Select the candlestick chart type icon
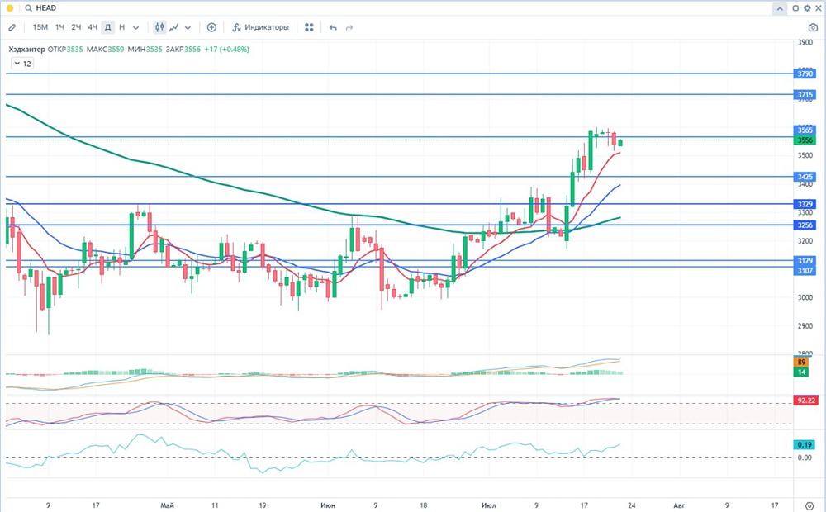Screen dimensions: 826x512 point(159,27)
